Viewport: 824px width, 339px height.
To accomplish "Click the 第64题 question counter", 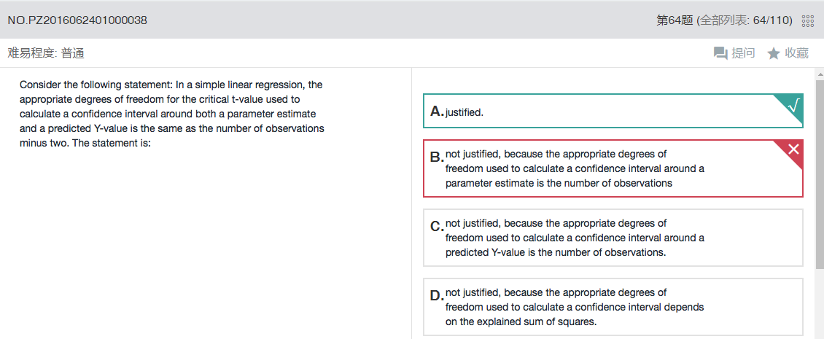I will [675, 20].
